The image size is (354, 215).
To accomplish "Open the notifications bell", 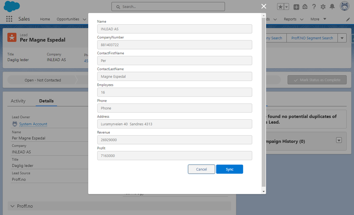I will coord(332,7).
